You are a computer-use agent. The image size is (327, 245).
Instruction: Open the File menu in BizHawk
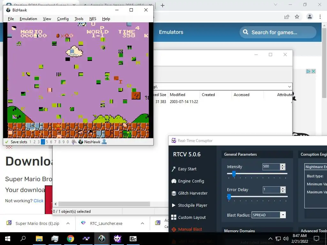tap(11, 19)
